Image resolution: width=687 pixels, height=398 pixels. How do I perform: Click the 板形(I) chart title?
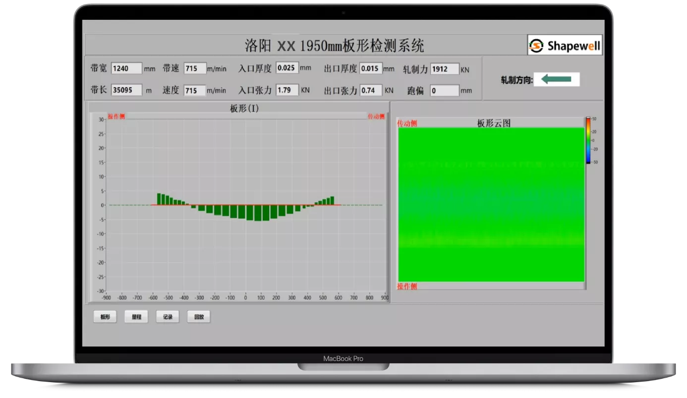(x=244, y=108)
